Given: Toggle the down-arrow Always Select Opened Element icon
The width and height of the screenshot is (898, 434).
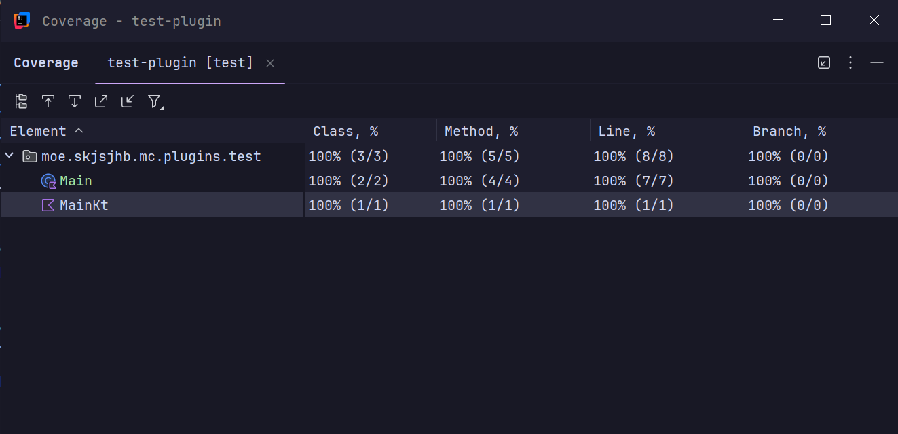Looking at the screenshot, I should coord(75,101).
